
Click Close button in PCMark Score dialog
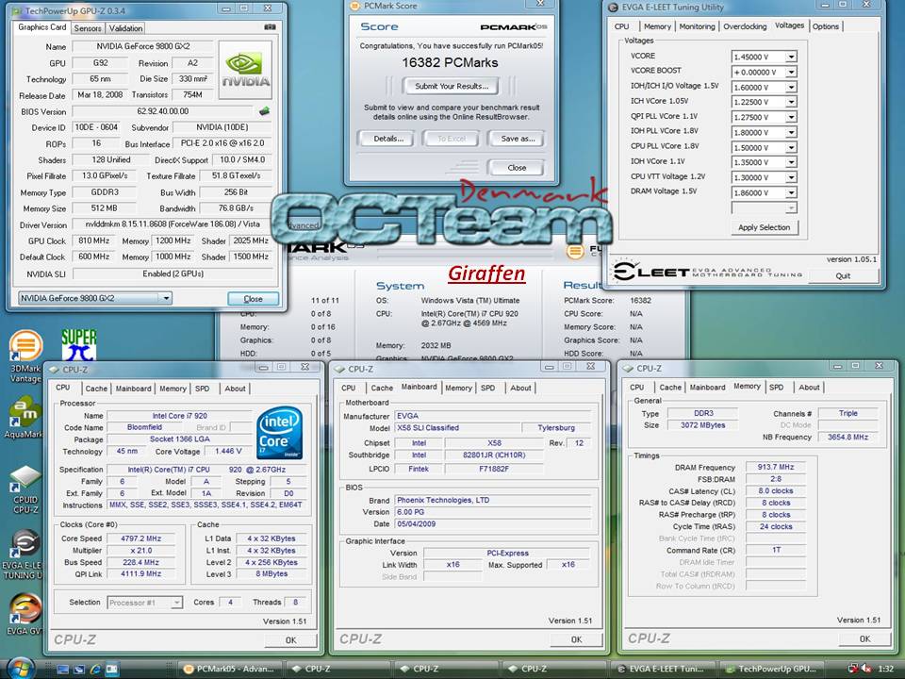coord(517,168)
